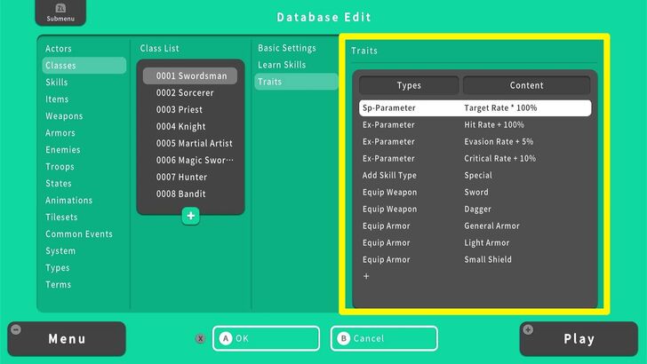The height and width of the screenshot is (364, 647).
Task: Select Classes category
Action: coord(84,66)
